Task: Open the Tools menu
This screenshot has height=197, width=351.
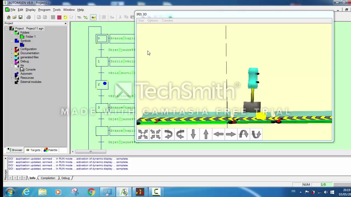Action: [x=57, y=10]
